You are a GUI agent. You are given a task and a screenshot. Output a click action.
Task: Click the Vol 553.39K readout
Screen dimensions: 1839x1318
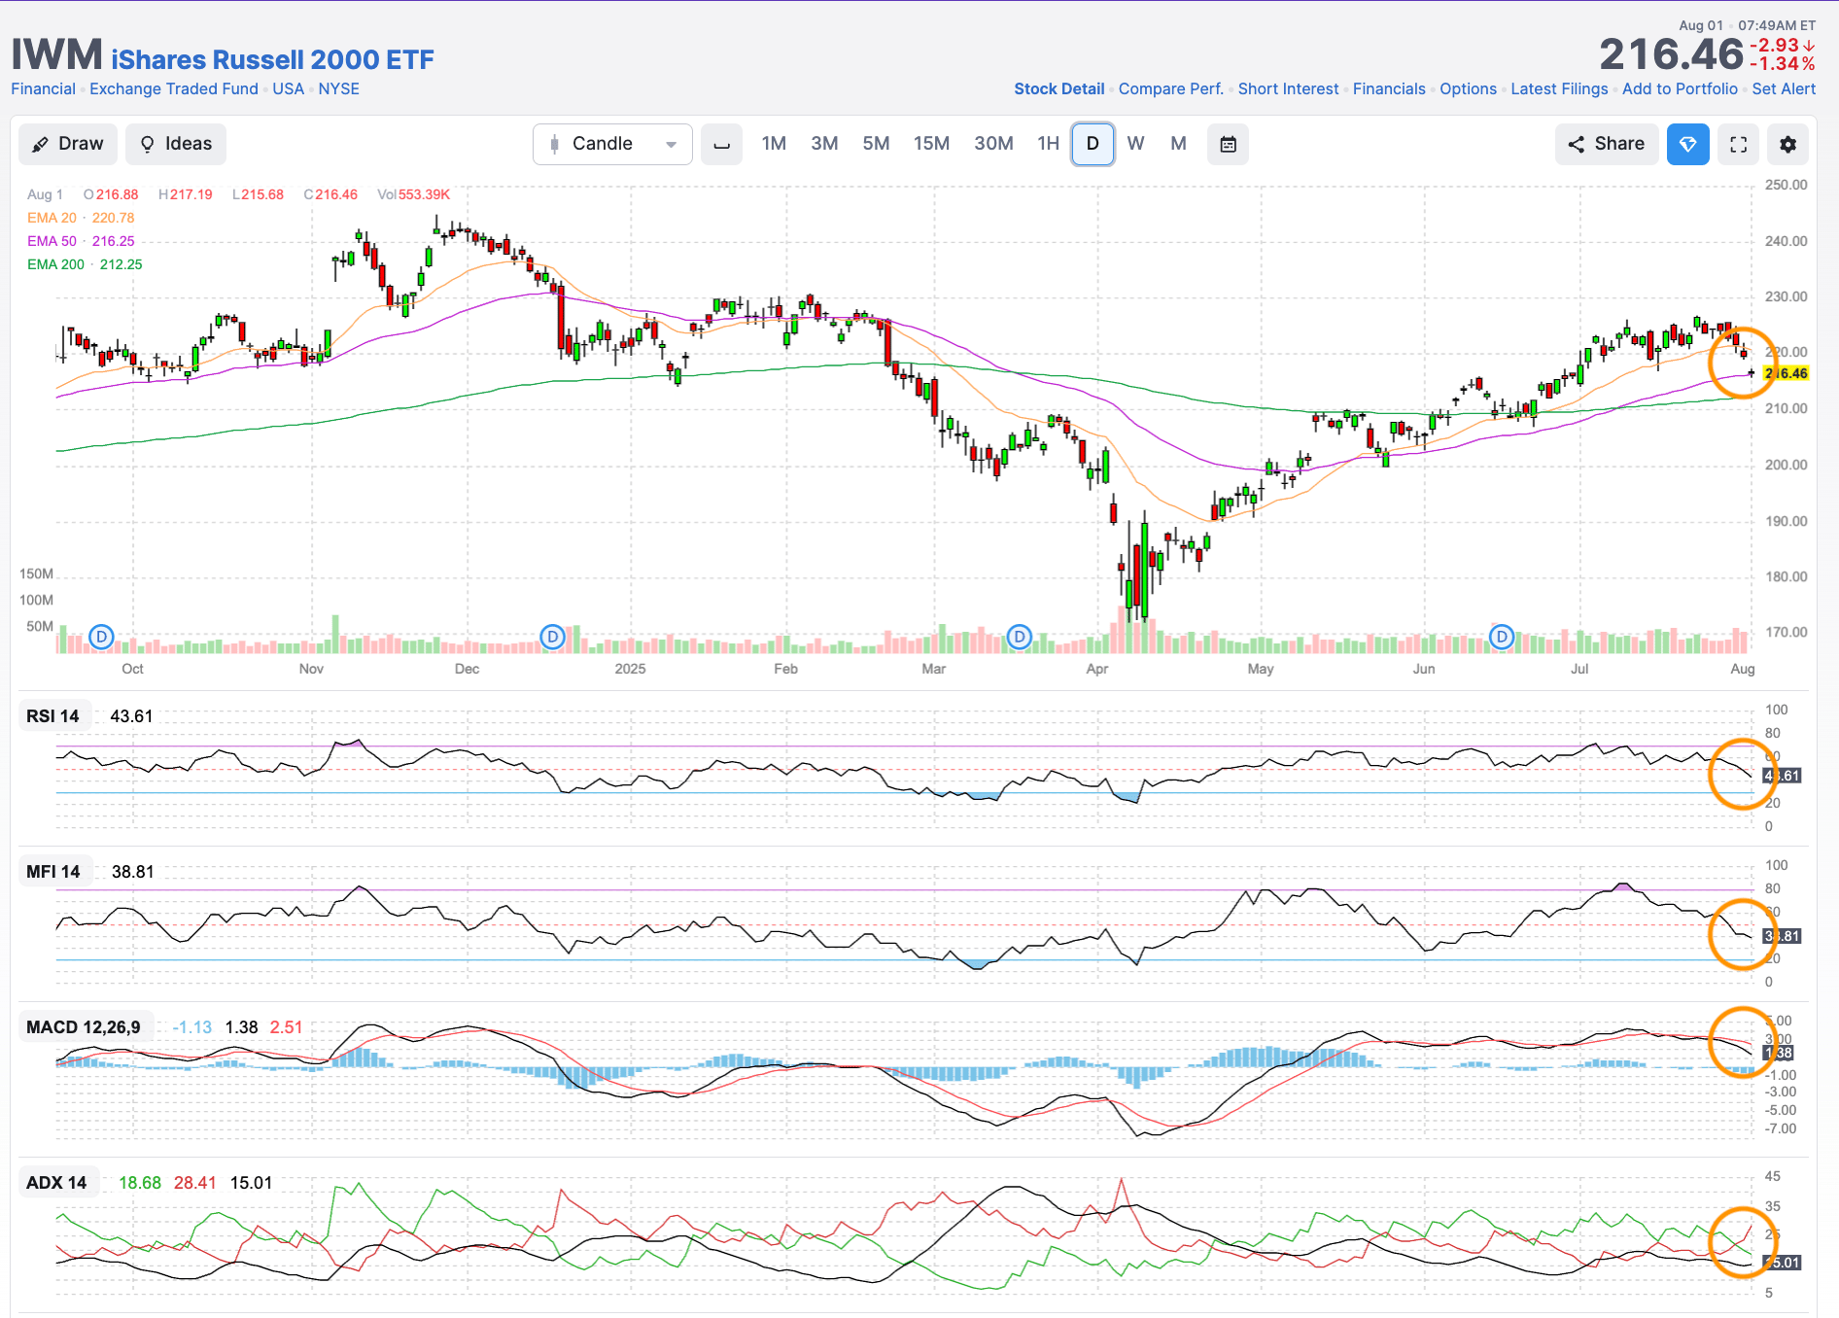[x=414, y=194]
